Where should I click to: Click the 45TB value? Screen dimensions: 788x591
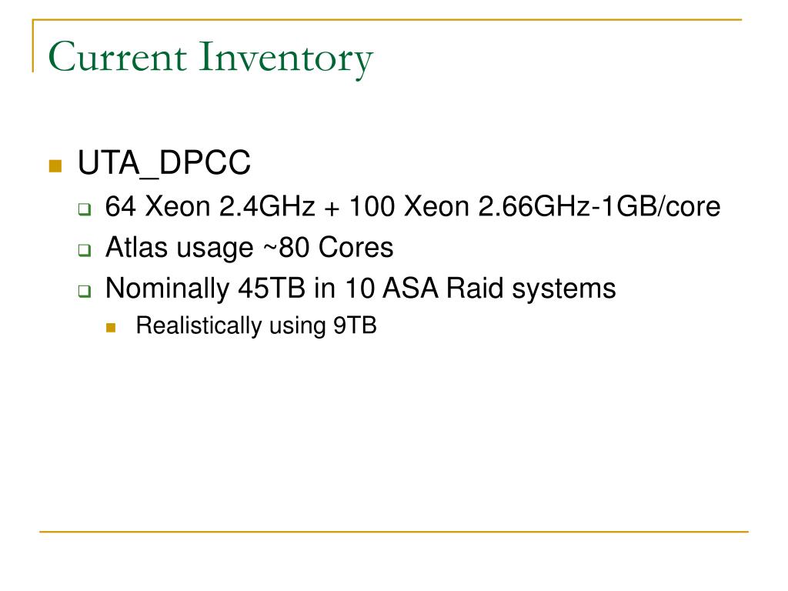(x=272, y=288)
